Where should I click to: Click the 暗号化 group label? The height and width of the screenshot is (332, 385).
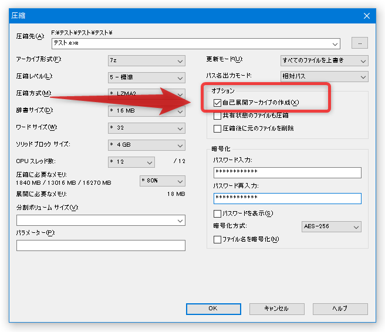pos(221,149)
